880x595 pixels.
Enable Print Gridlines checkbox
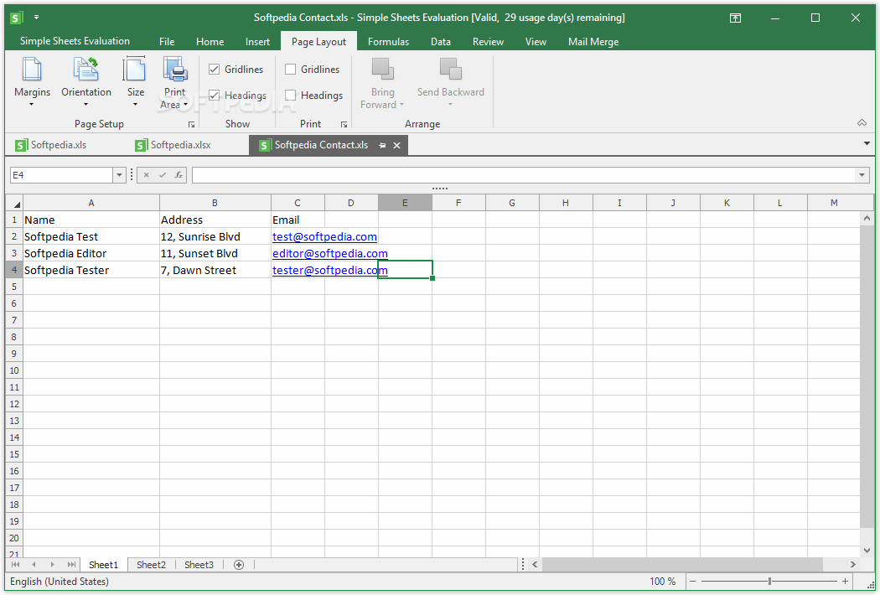[290, 69]
